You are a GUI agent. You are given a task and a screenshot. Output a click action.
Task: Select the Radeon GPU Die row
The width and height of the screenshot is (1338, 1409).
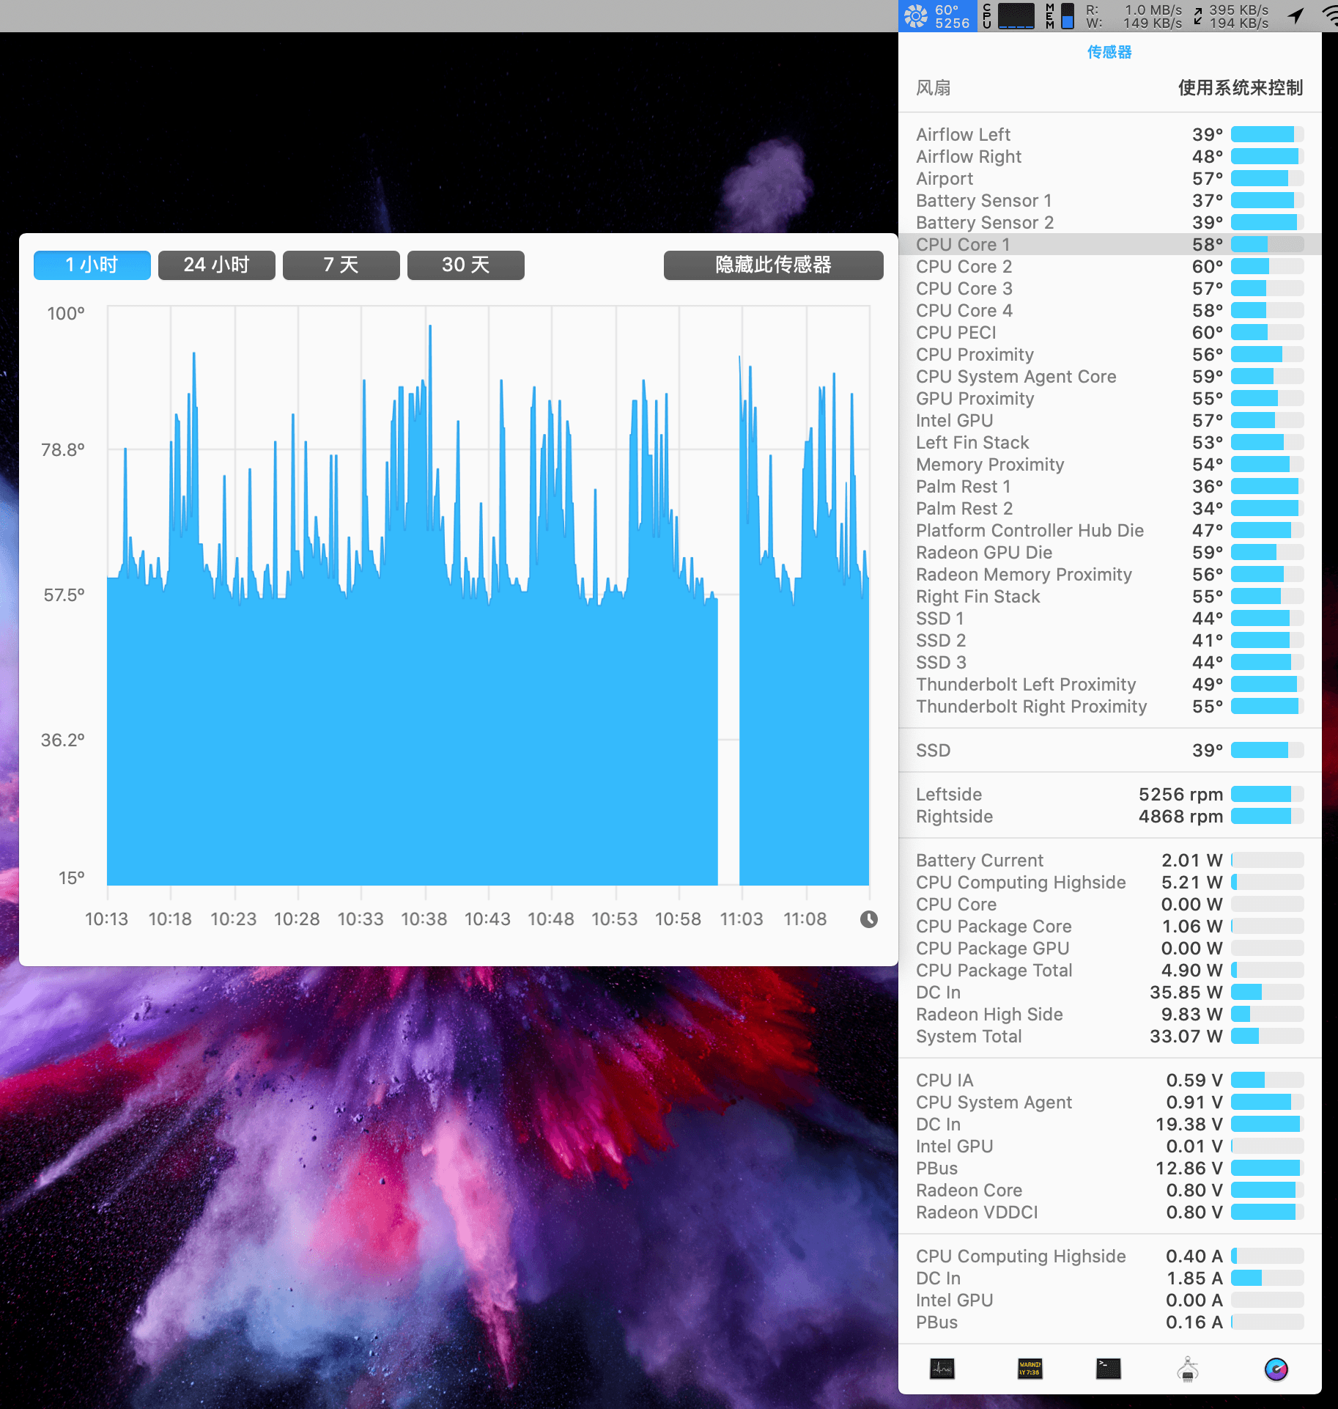(x=1110, y=552)
